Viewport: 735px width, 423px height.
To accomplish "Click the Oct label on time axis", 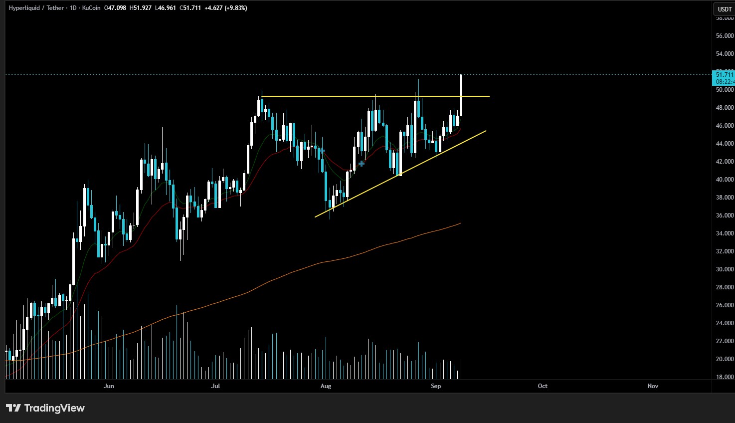I will click(x=543, y=386).
